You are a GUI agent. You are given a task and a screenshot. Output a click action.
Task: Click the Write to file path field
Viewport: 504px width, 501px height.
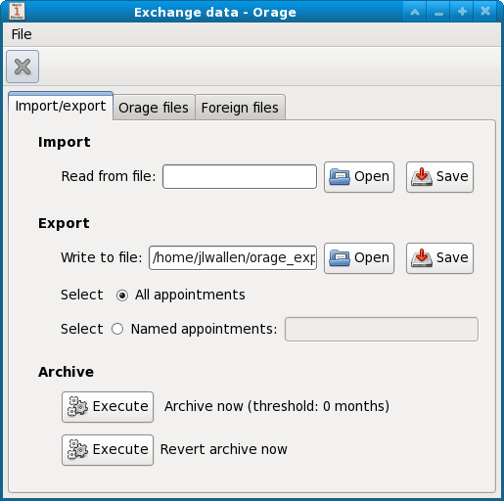point(233,257)
